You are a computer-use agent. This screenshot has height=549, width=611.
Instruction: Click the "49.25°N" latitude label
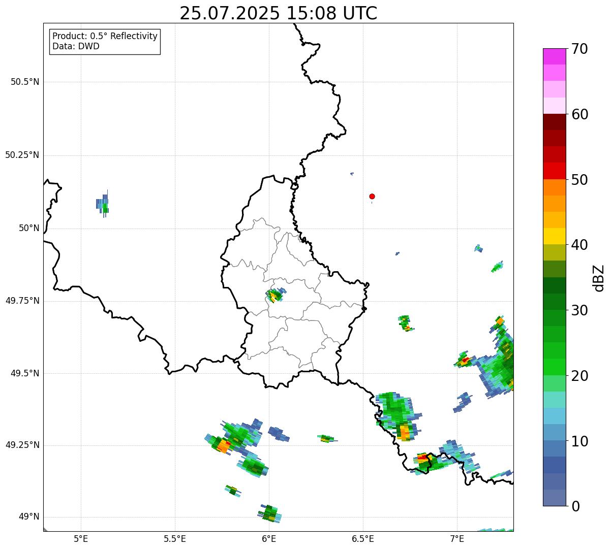(22, 445)
